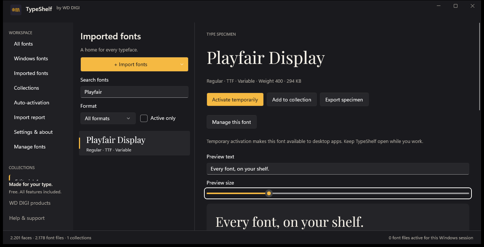Click the Preview size slider thumb
This screenshot has width=484, height=247.
click(269, 193)
